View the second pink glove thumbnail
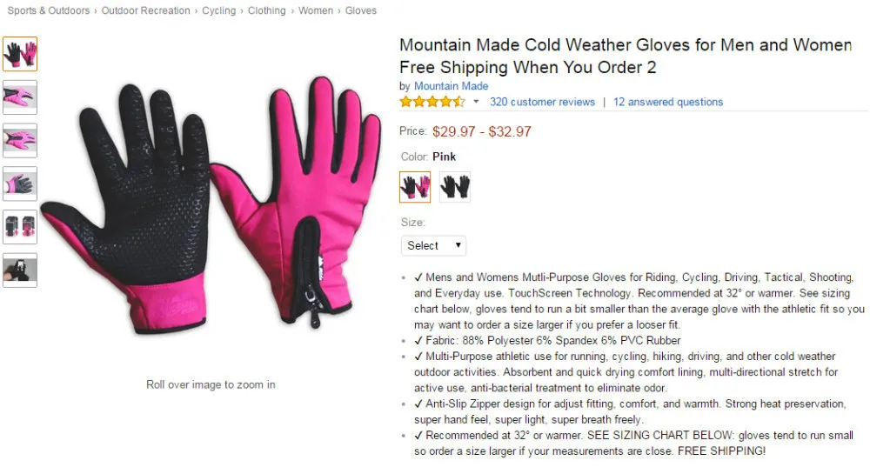The height and width of the screenshot is (474, 870). 20,97
